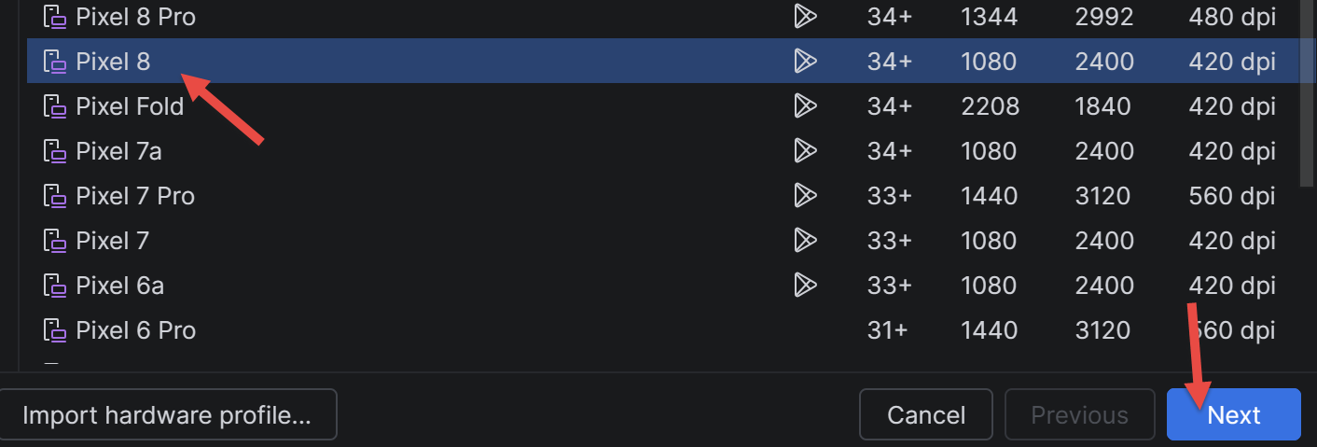Click the 560 dpi cell for Pixel 7 Pro
The image size is (1317, 447).
tap(1232, 196)
